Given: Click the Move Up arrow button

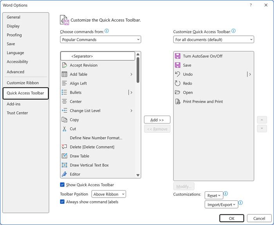Looking at the screenshot, I should (x=262, y=120).
